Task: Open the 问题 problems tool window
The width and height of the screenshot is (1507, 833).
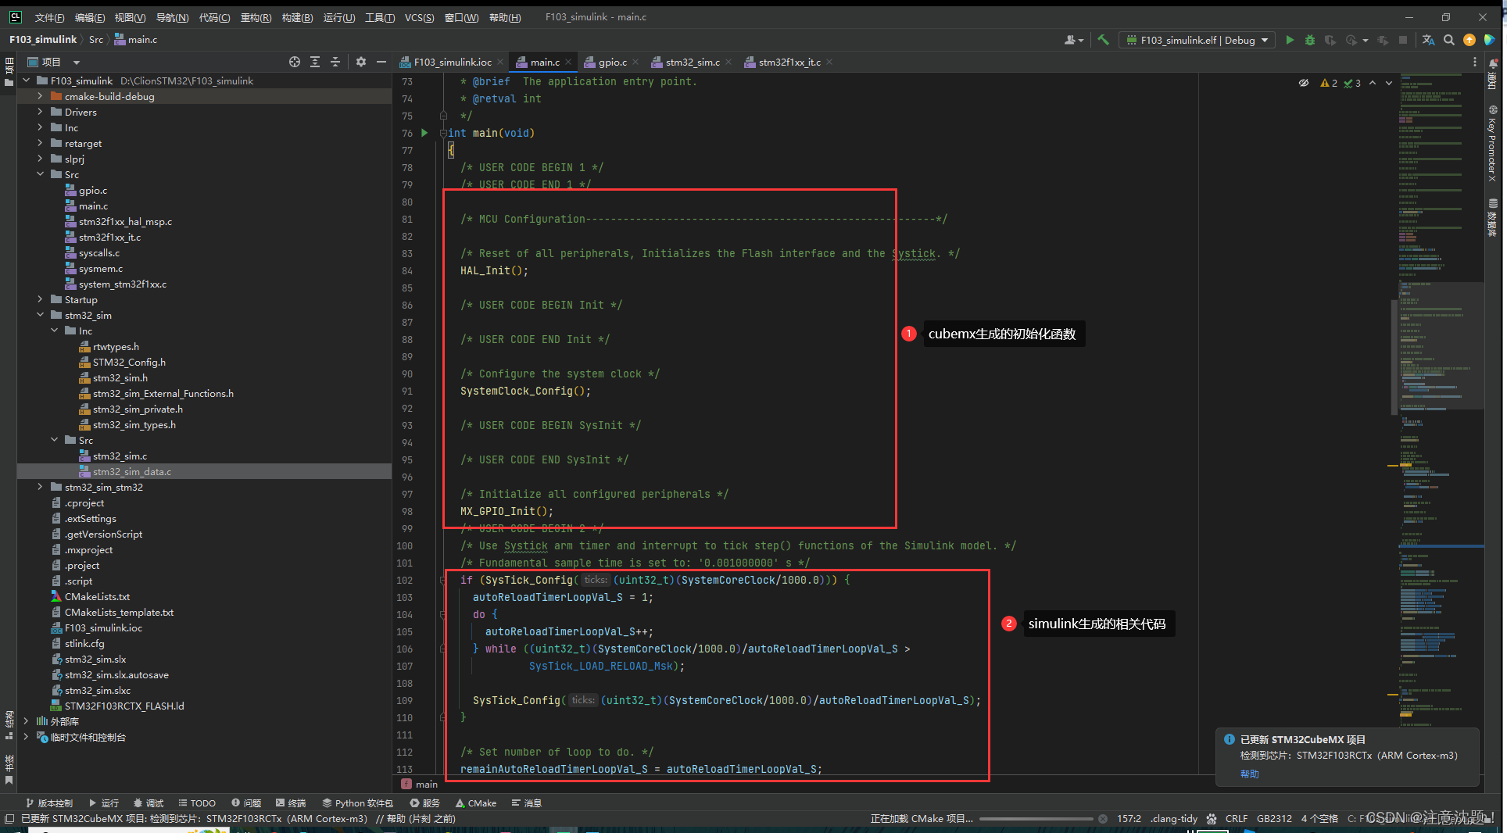Action: tap(246, 803)
